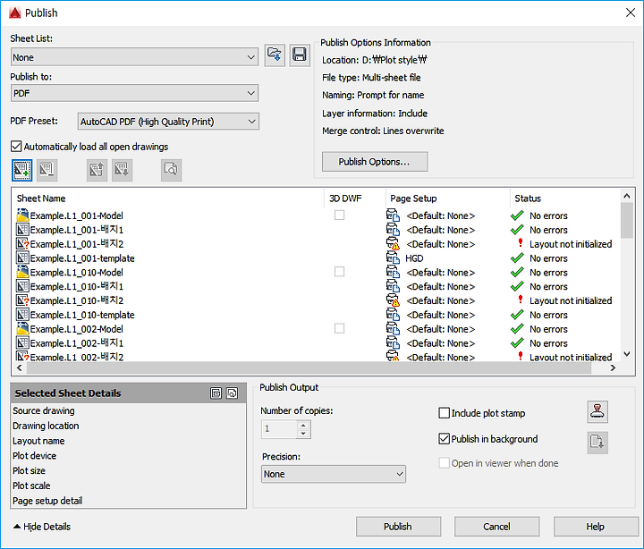Screen dimensions: 644x549
Task: Enable 3D DWF for Example.L1_001-Model
Action: 339,215
